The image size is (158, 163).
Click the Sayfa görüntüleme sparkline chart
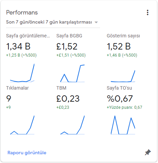(x=22, y=73)
